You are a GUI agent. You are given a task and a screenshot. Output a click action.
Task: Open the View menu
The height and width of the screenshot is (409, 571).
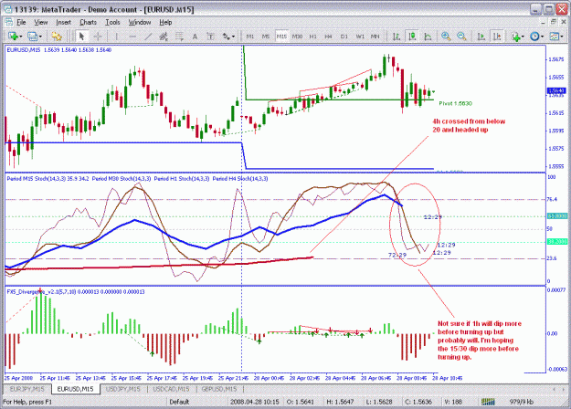[x=41, y=22]
